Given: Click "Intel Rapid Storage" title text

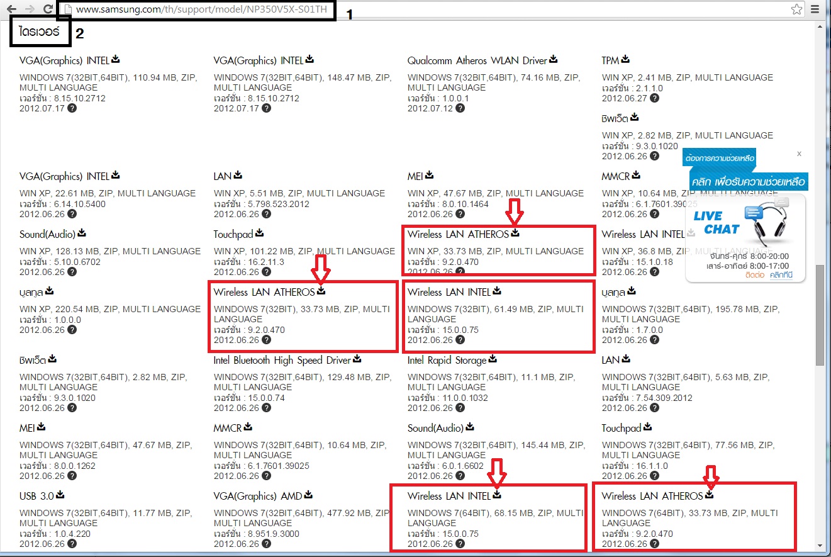Looking at the screenshot, I should point(447,360).
